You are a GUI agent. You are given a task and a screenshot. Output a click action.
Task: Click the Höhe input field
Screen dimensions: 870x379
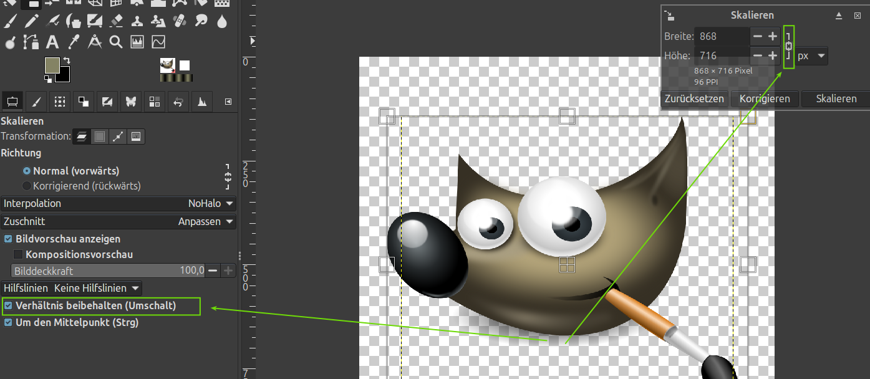pyautogui.click(x=722, y=55)
